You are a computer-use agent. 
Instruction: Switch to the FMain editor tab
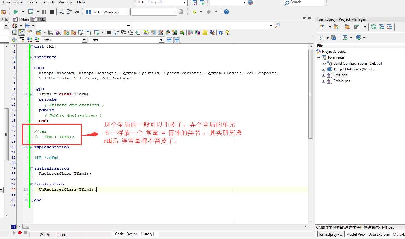coord(21,19)
